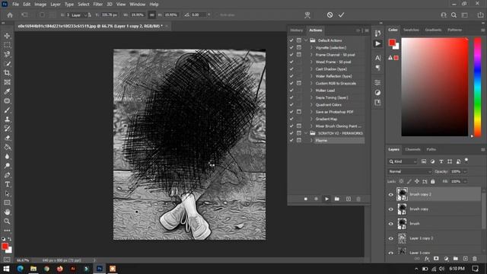Switch to the History tab
Image resolution: width=487 pixels, height=274 pixels.
pos(296,30)
